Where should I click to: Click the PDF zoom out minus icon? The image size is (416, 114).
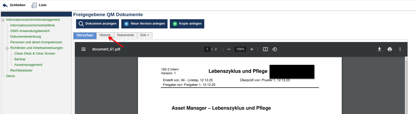[229, 49]
